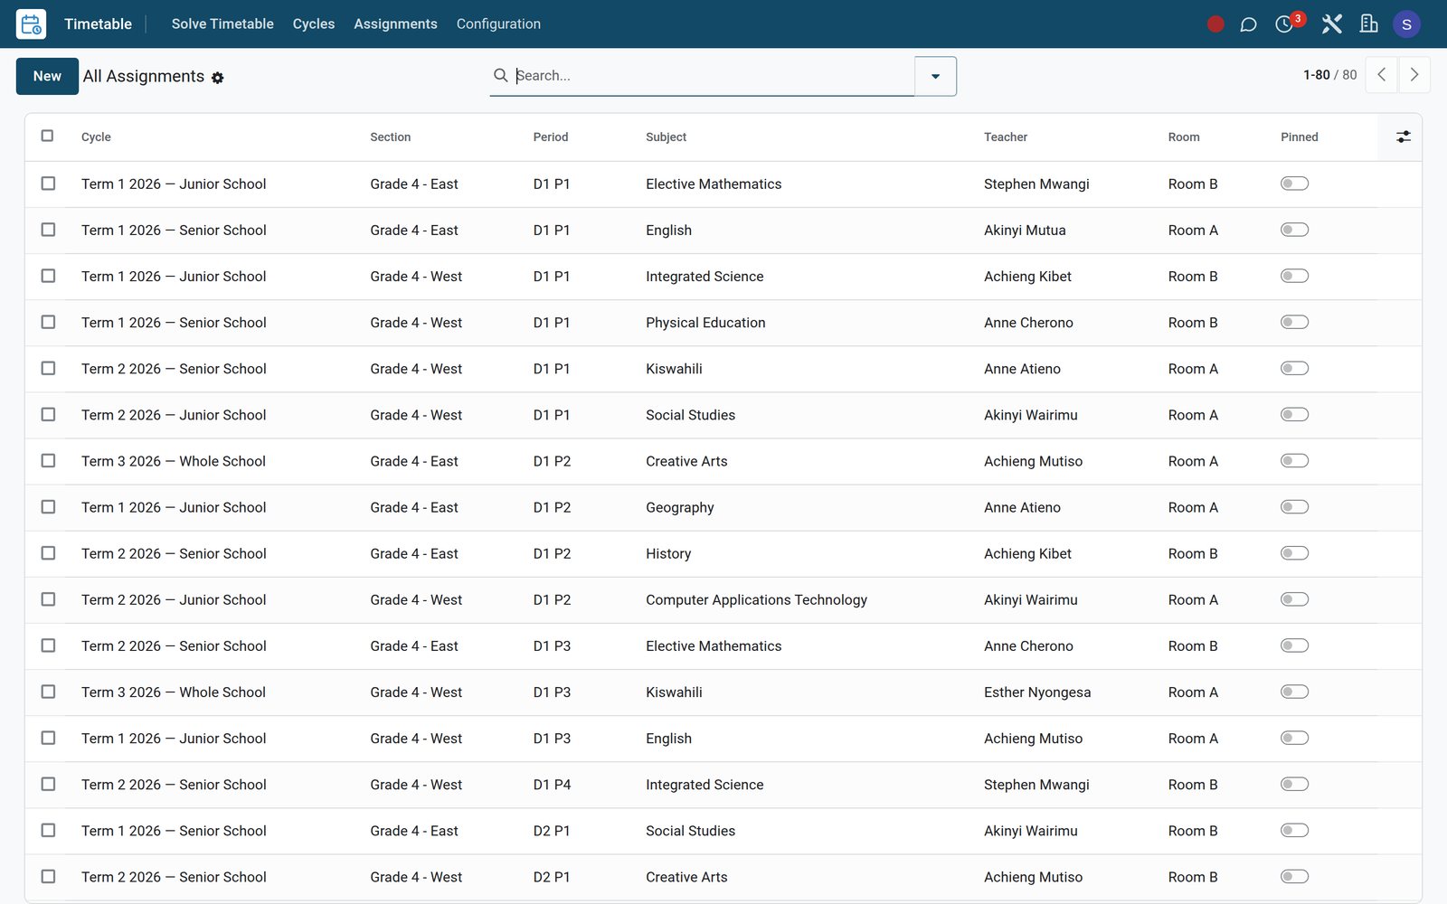The width and height of the screenshot is (1447, 904).
Task: Click D1 P3 period in Kiswahili row
Action: 552,692
